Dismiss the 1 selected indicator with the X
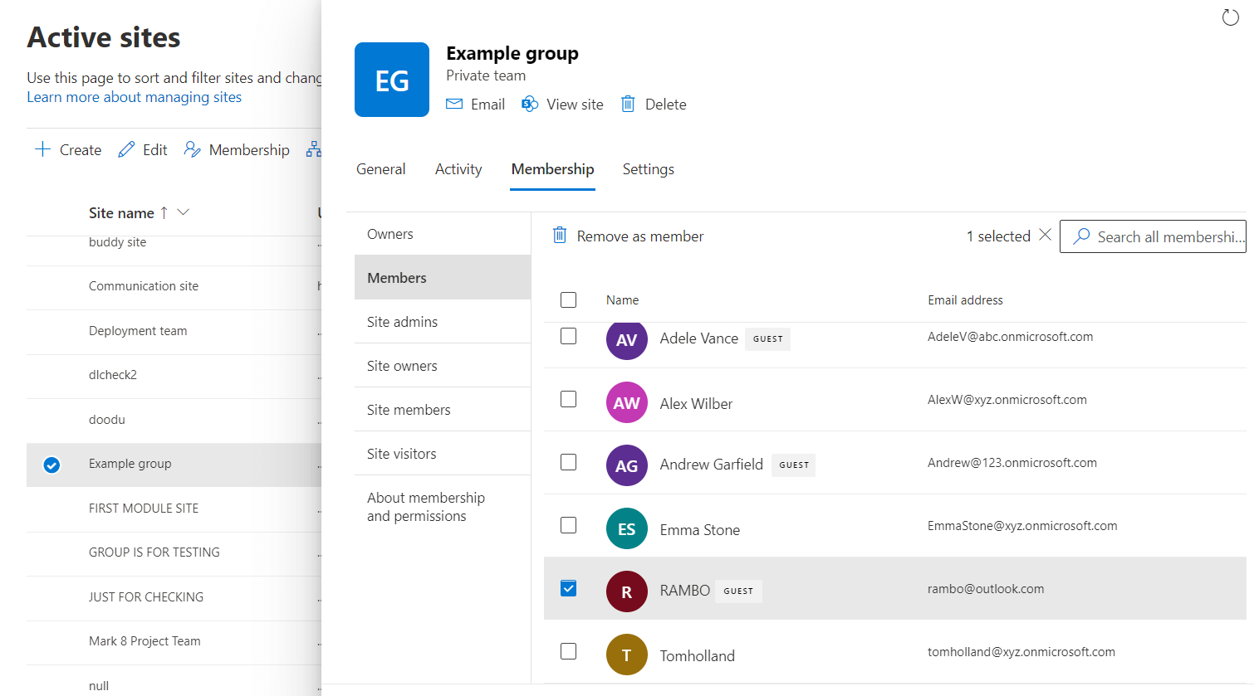The width and height of the screenshot is (1254, 696). (1045, 236)
